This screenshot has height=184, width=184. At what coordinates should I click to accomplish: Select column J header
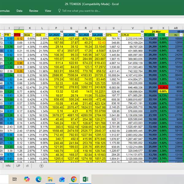point(19,28)
